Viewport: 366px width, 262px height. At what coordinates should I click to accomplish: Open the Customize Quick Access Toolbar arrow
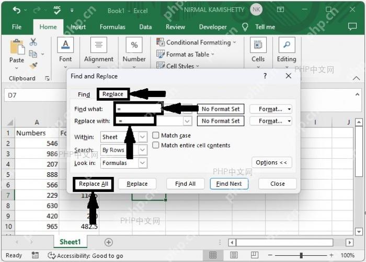click(x=72, y=10)
